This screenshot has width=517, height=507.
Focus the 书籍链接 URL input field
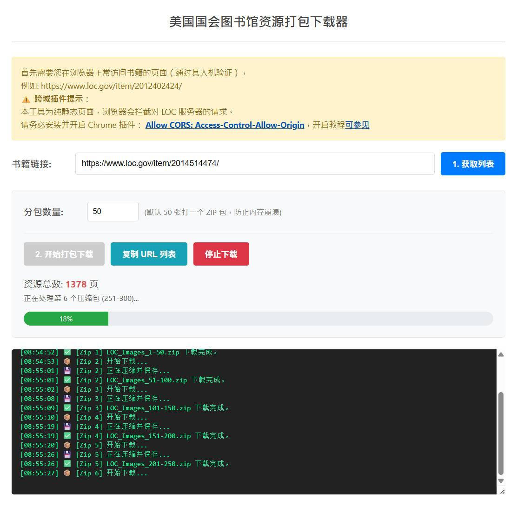255,164
